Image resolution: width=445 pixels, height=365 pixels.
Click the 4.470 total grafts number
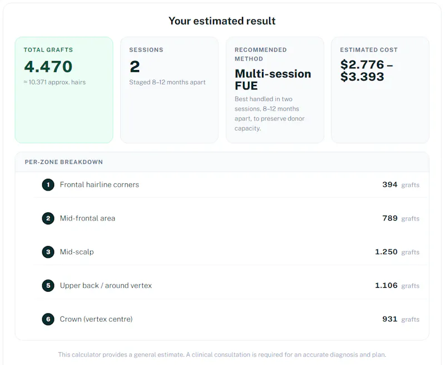coord(48,67)
